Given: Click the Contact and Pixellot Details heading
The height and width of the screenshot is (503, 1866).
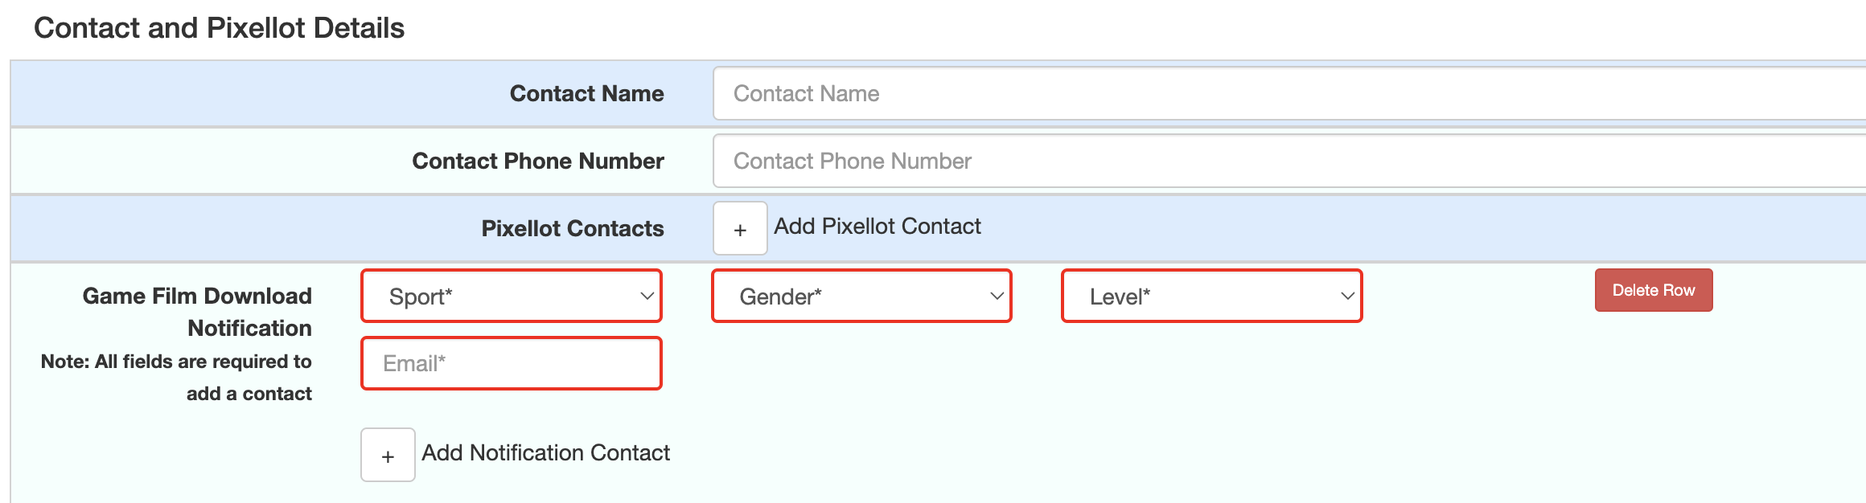Looking at the screenshot, I should click(x=219, y=28).
